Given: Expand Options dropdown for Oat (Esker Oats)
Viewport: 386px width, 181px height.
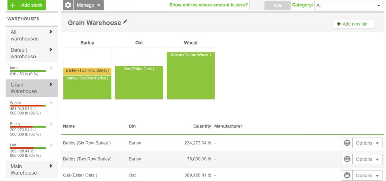Looking at the screenshot, I should 367,175.
